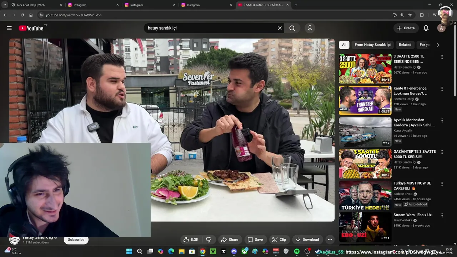
Task: Open options menu for Ayvalık Marina video
Action: point(442,121)
